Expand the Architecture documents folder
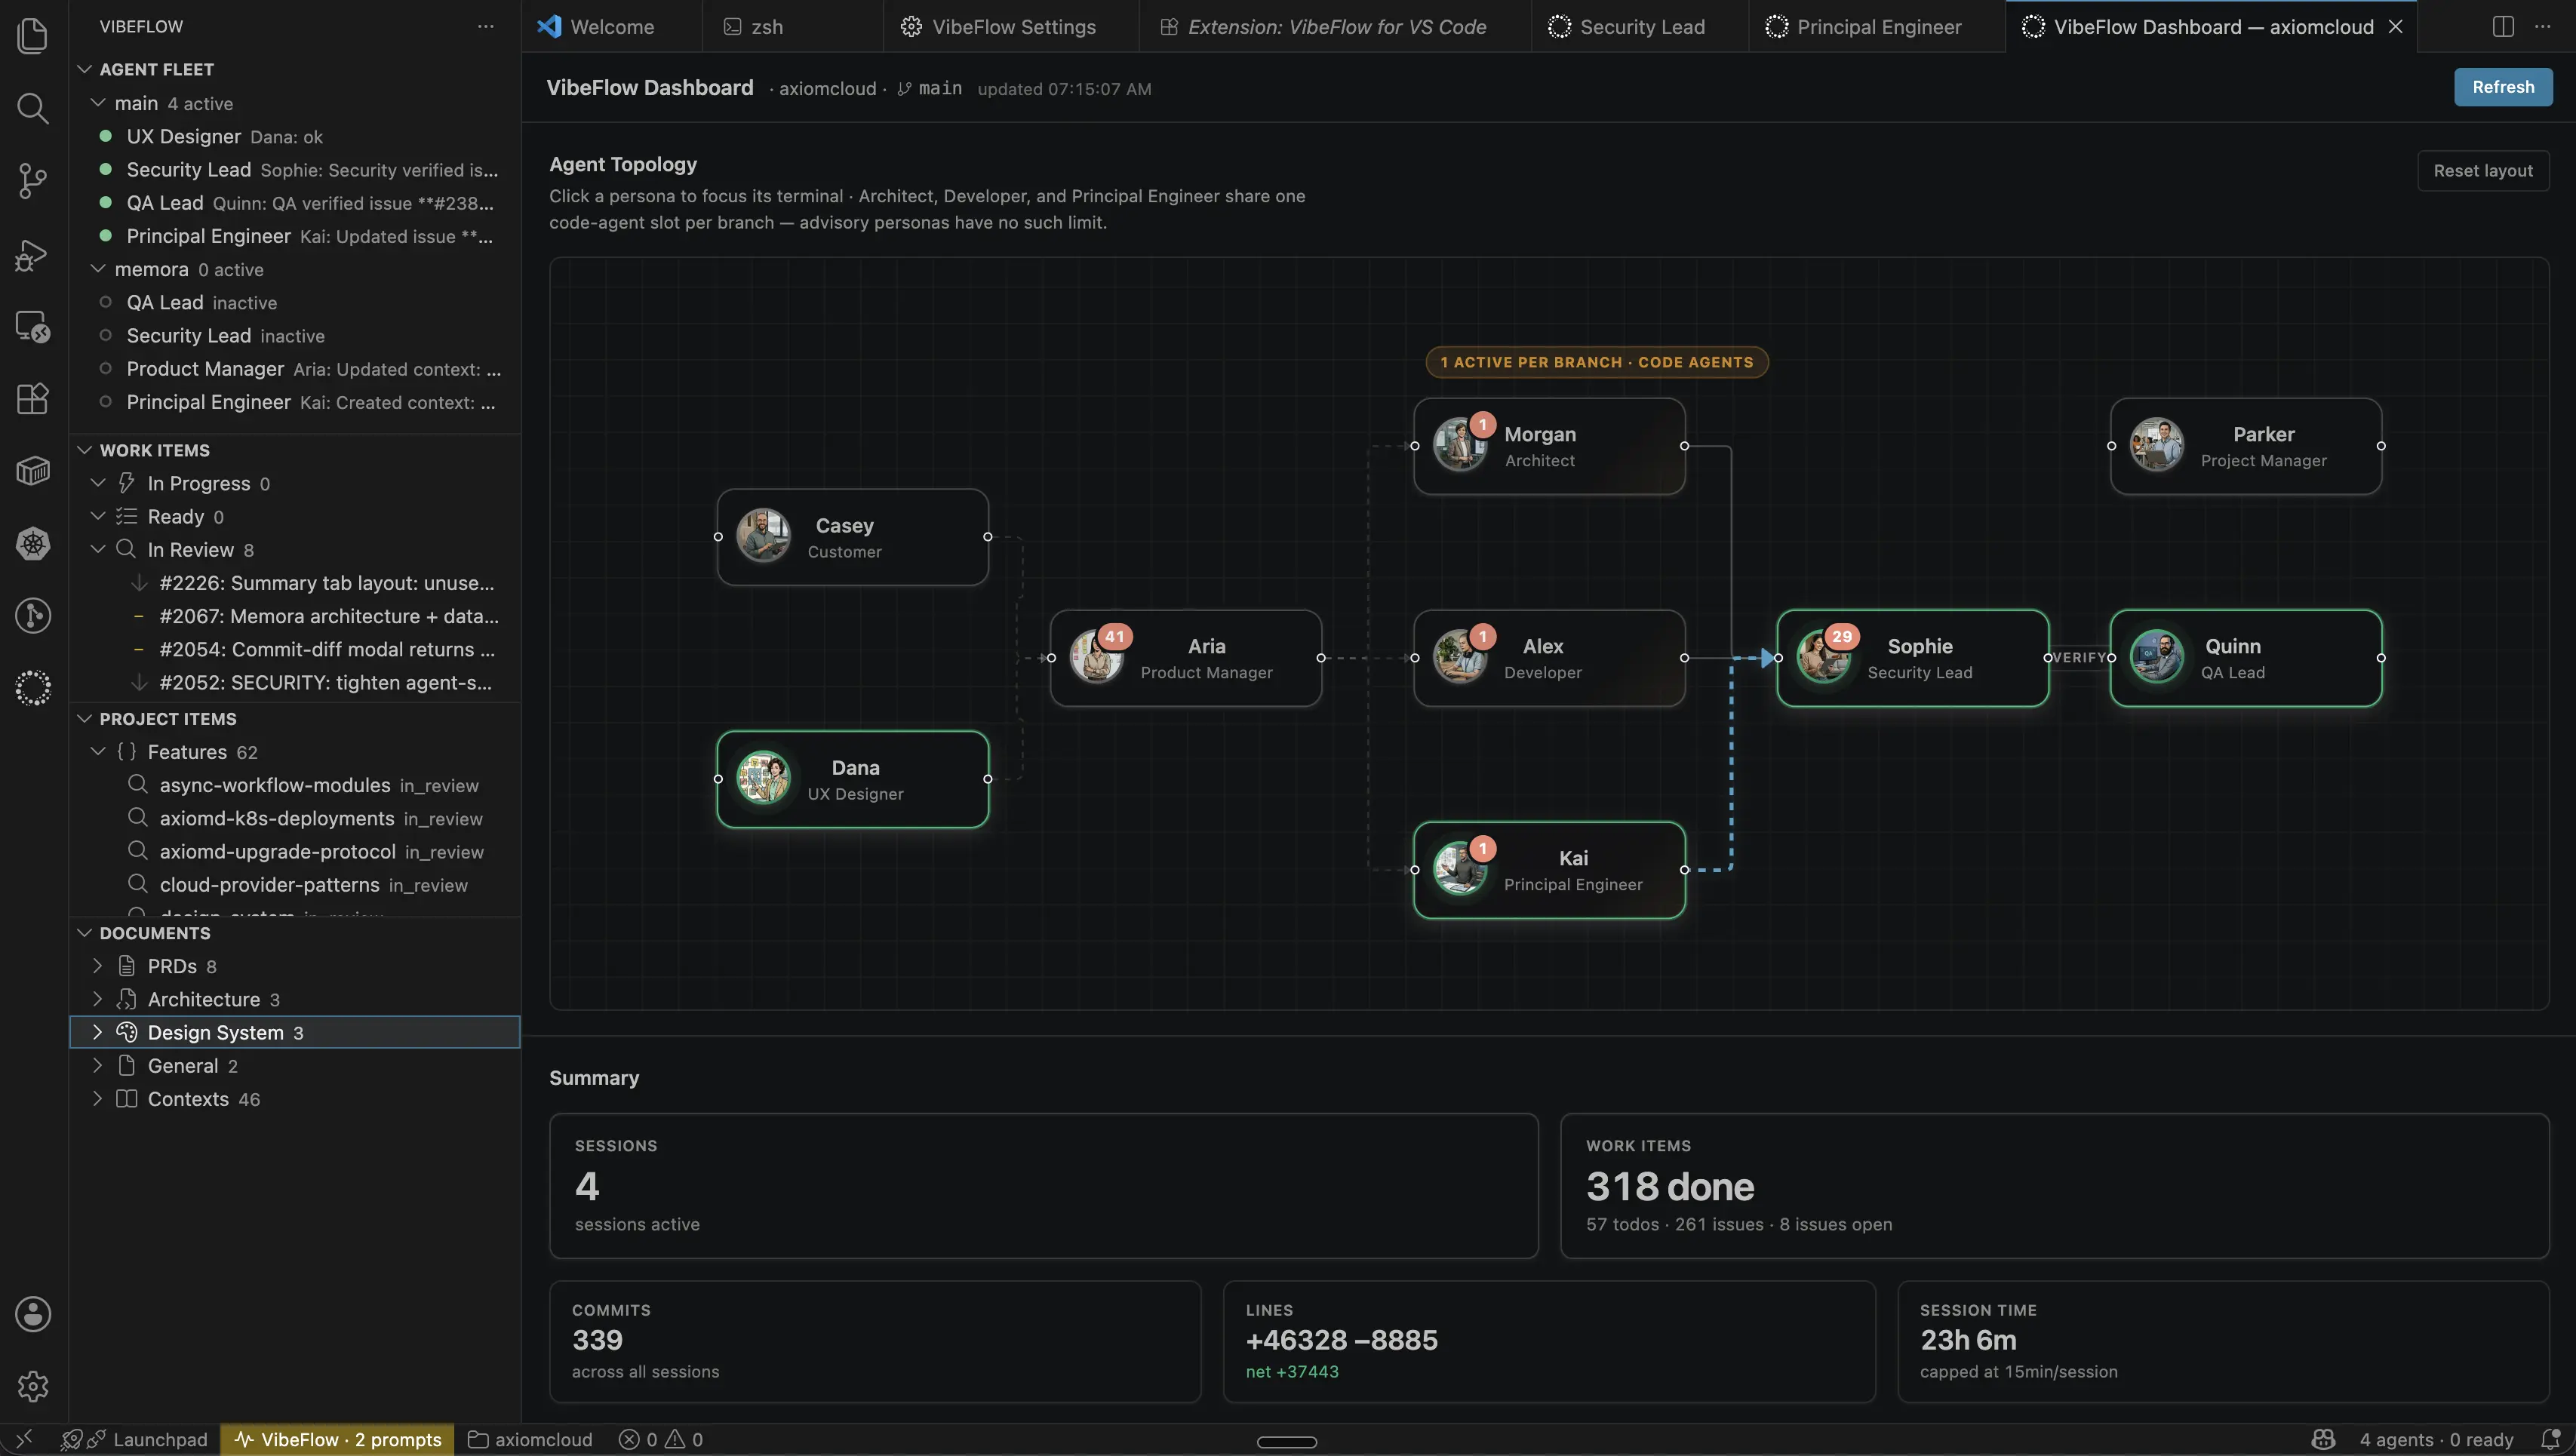This screenshot has height=1456, width=2576. [x=97, y=999]
